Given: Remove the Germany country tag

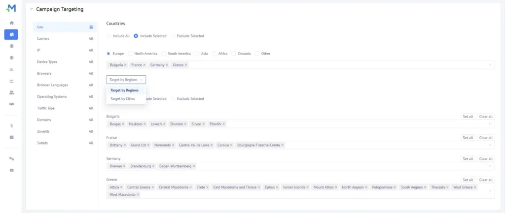Looking at the screenshot, I should pyautogui.click(x=167, y=65).
